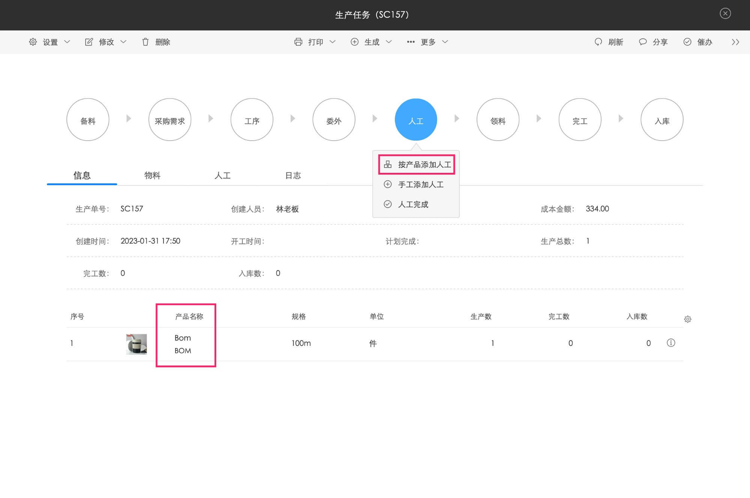Click the printer icon
Viewport: 750px width, 498px height.
[298, 42]
